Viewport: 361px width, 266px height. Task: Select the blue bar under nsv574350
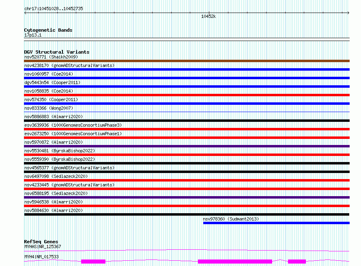click(x=187, y=104)
